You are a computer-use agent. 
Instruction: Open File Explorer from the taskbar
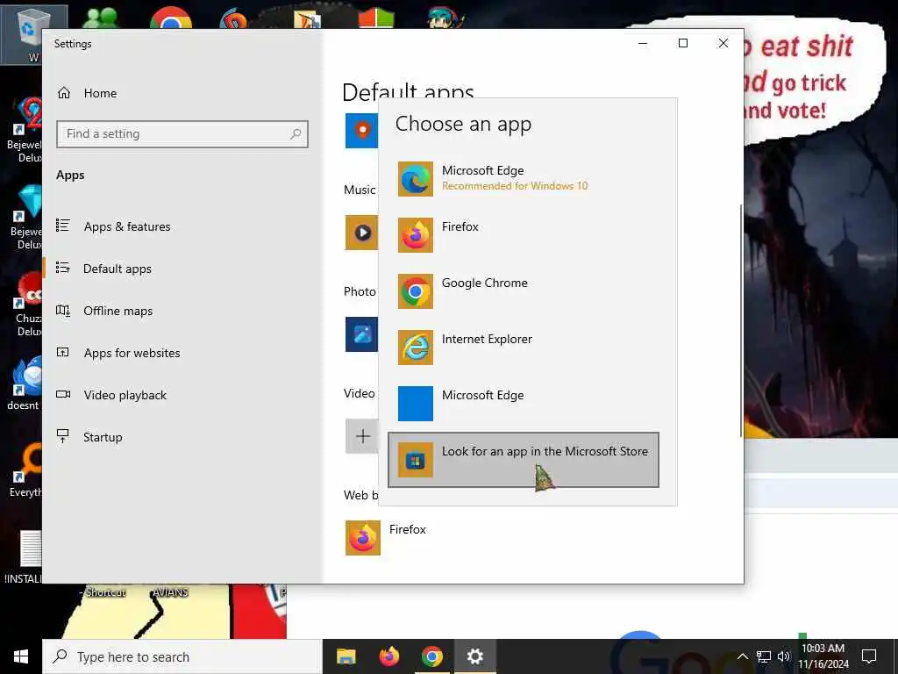tap(346, 656)
